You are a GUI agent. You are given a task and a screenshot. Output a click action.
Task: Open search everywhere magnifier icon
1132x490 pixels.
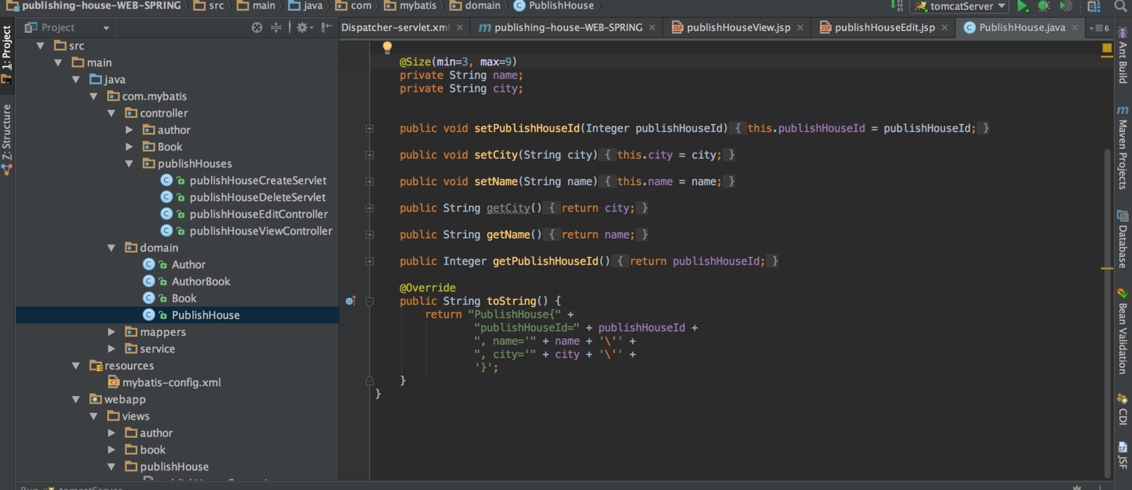click(x=1120, y=6)
